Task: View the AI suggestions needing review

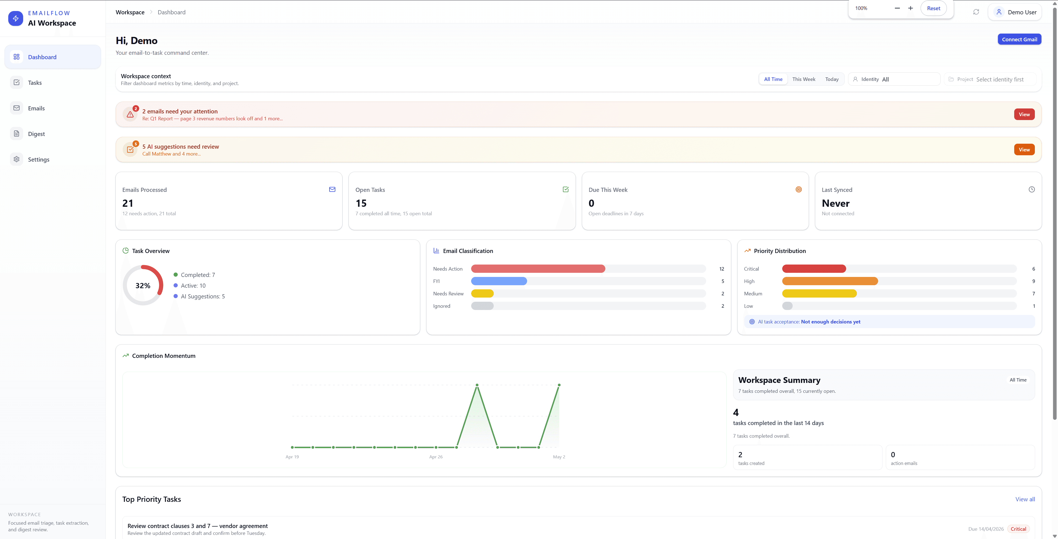Action: click(1024, 150)
